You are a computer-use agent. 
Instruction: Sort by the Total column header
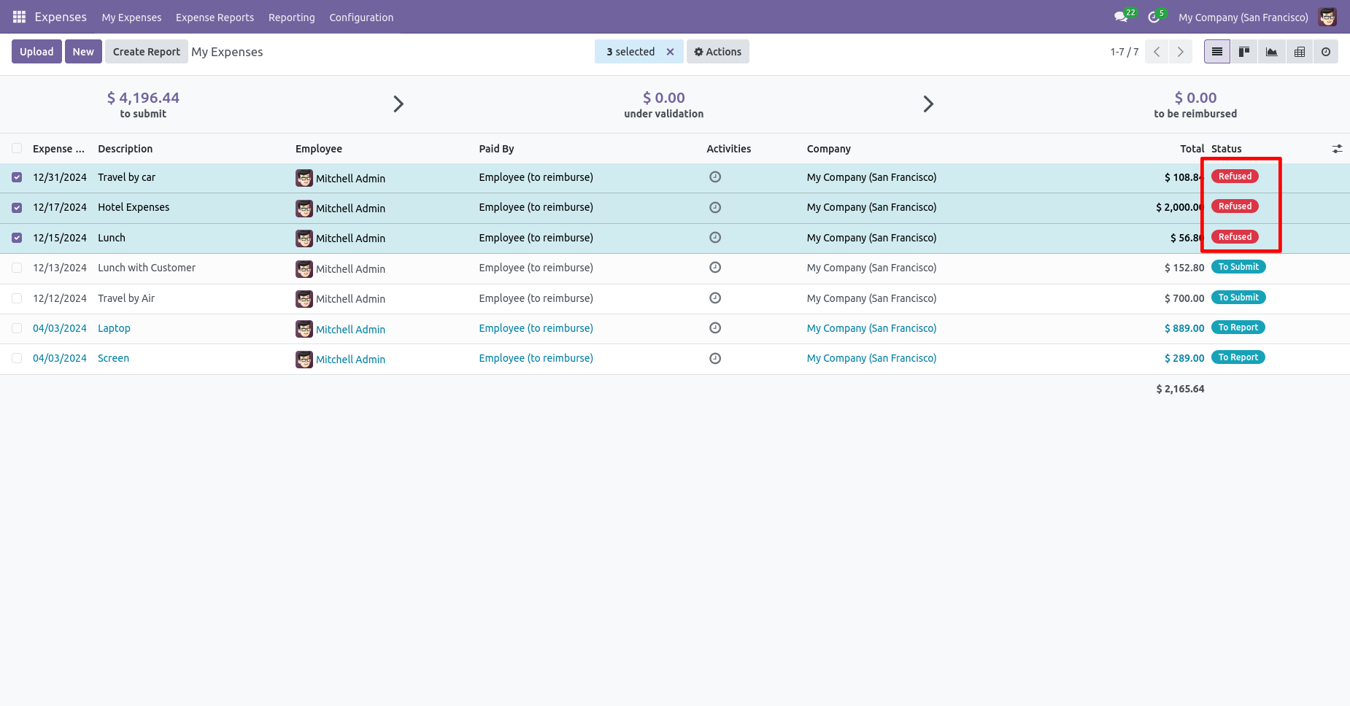pos(1192,149)
